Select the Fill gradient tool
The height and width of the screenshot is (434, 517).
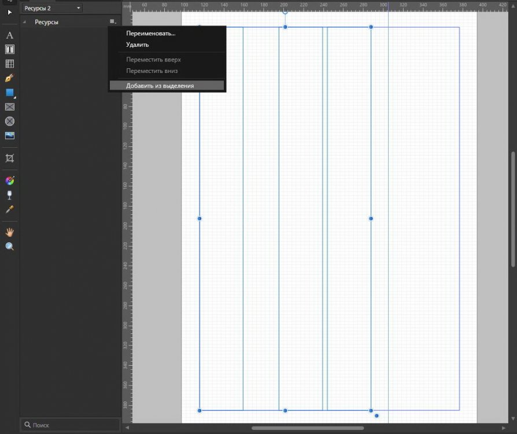[x=9, y=181]
